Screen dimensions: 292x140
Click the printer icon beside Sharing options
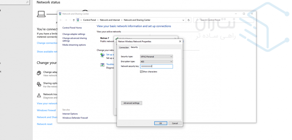pos(39,84)
